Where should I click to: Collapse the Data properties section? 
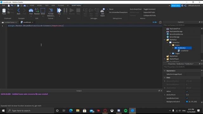pos(165,78)
